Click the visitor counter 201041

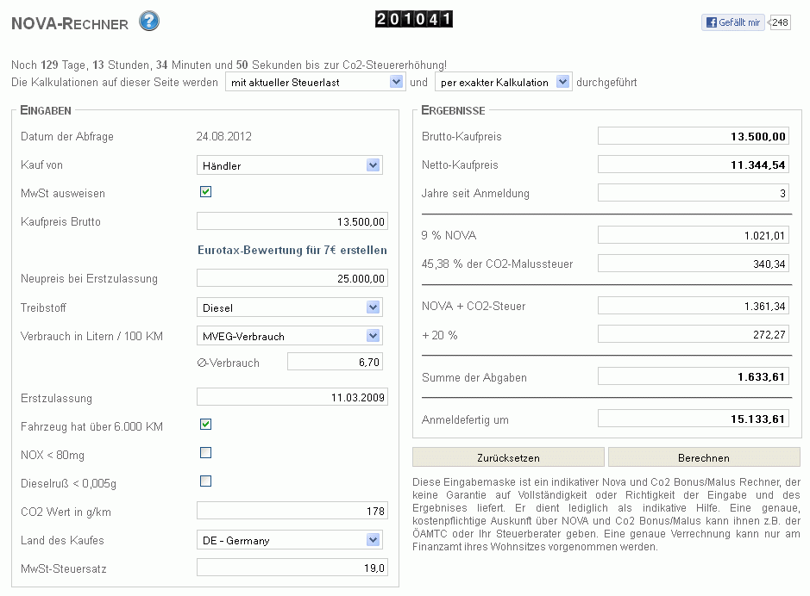pos(414,19)
